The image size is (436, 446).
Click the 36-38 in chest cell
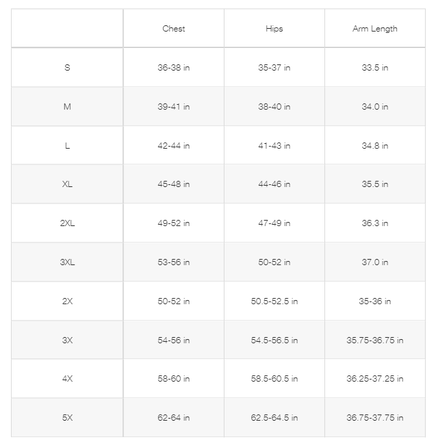(x=173, y=68)
